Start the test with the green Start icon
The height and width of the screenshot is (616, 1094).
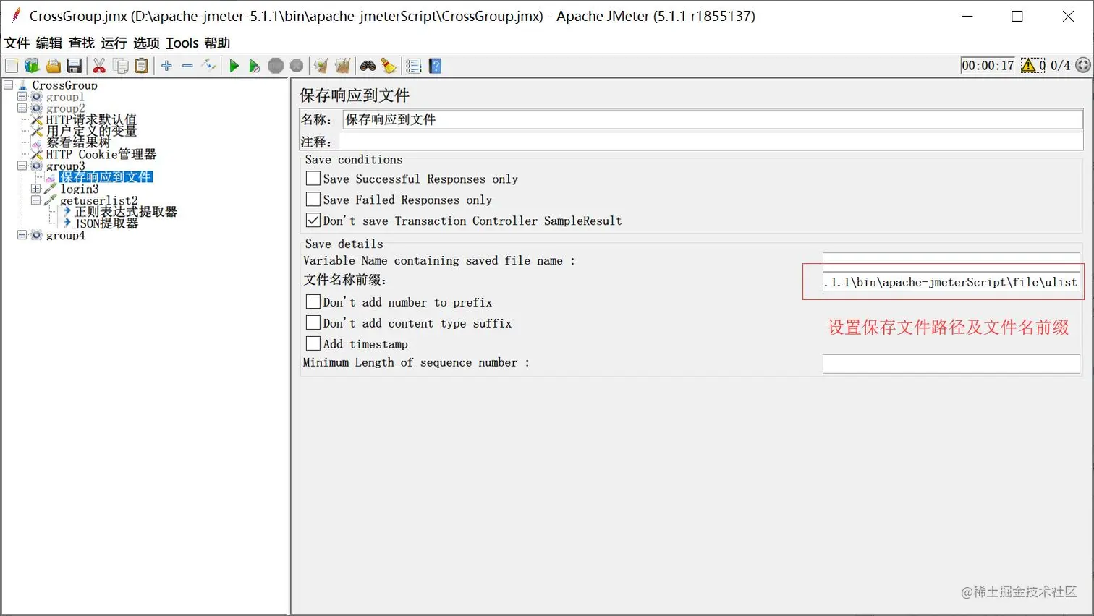234,65
